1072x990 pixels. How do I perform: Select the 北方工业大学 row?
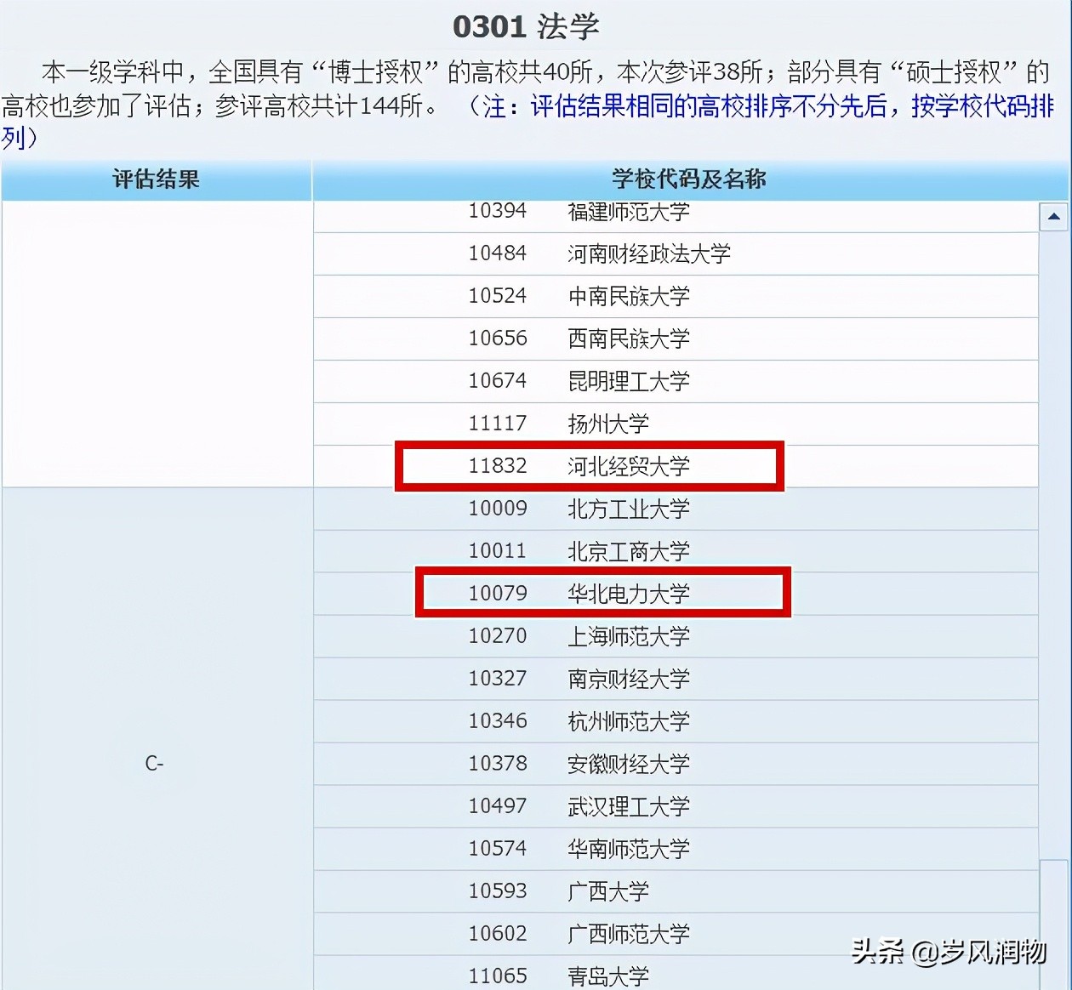click(628, 509)
